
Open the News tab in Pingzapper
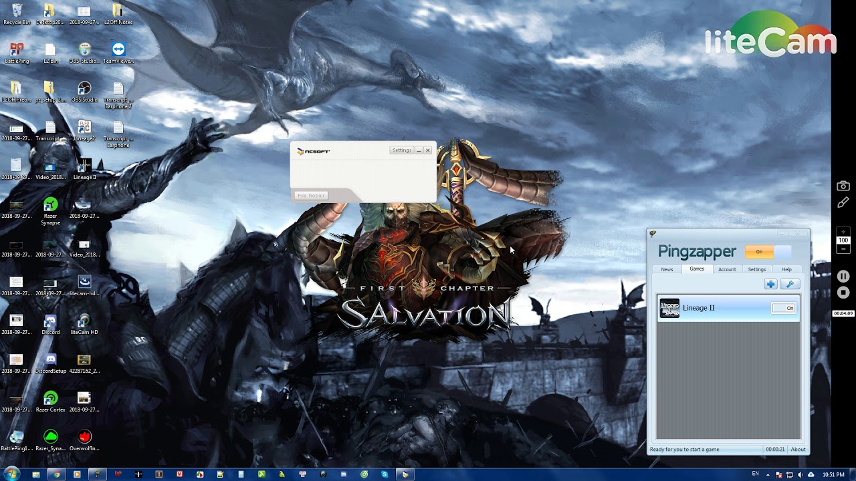point(667,269)
